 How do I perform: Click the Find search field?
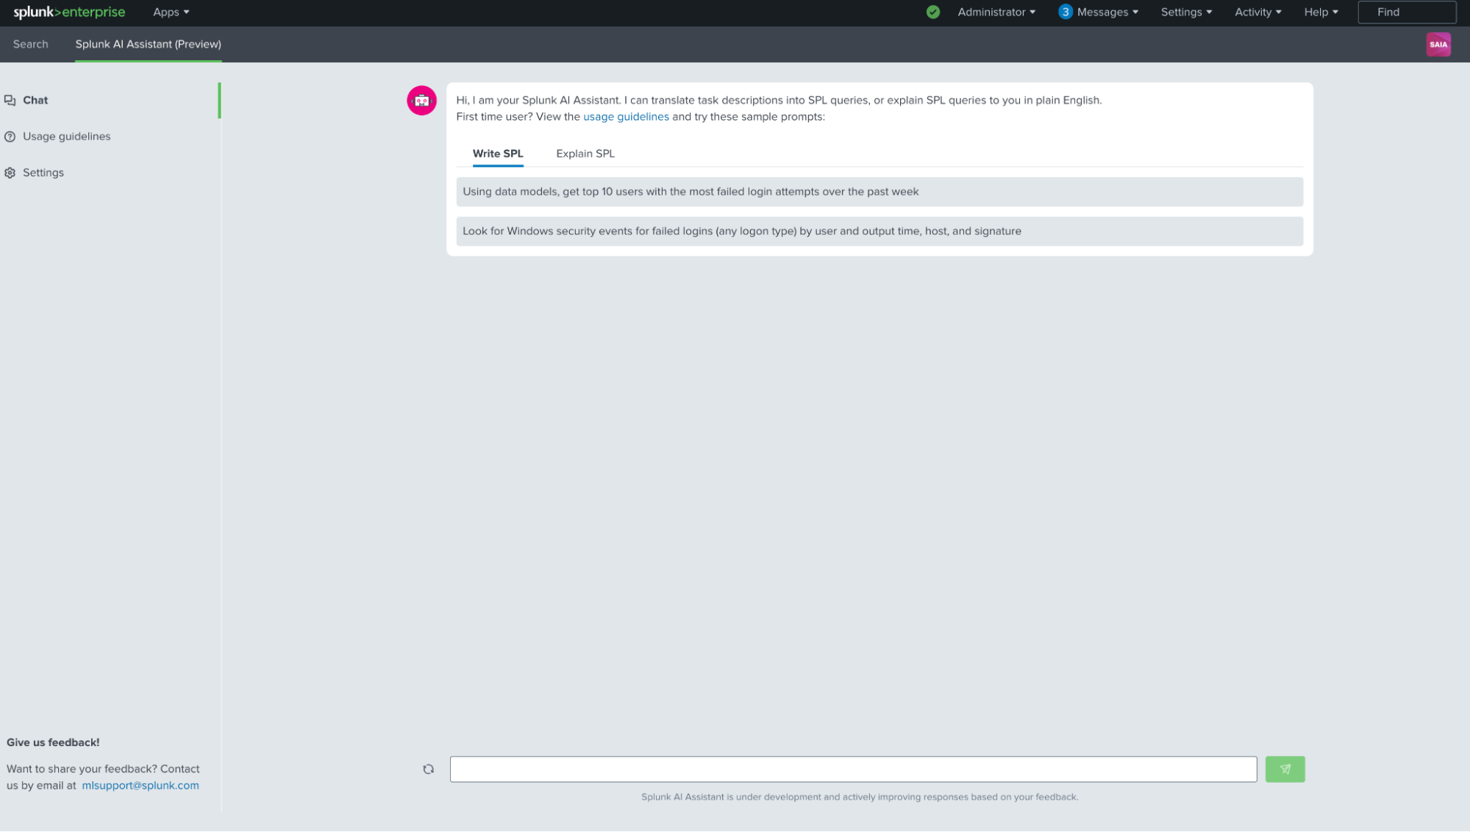(x=1407, y=12)
